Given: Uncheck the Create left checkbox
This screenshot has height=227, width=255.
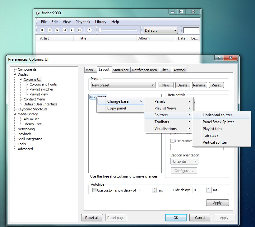Looking at the screenshot, I should pos(172,133).
